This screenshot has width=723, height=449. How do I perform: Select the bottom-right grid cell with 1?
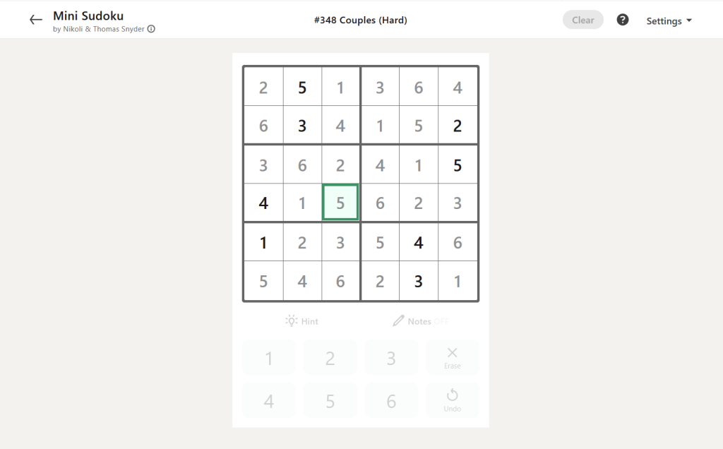click(458, 281)
